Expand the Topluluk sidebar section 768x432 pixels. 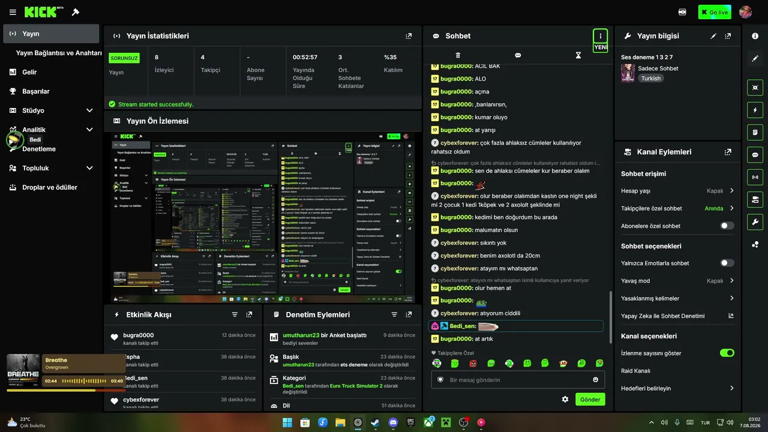[89, 168]
